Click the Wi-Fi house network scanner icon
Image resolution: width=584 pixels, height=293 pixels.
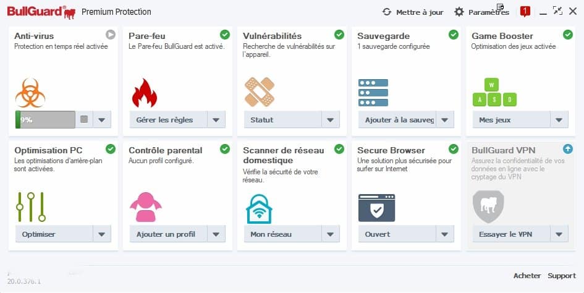pyautogui.click(x=259, y=209)
